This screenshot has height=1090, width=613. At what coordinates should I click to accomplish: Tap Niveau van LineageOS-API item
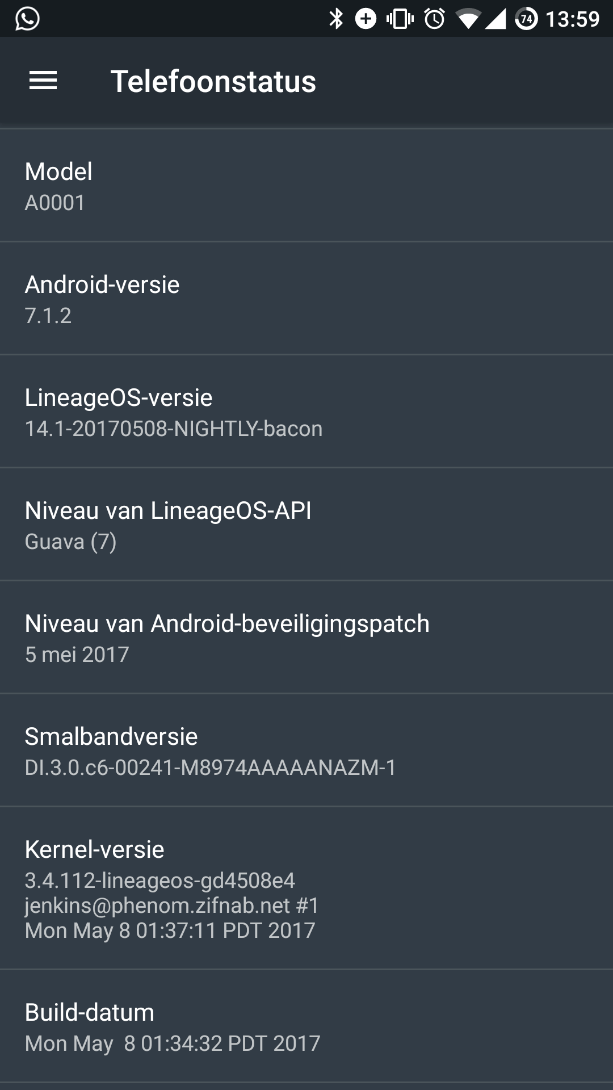(306, 525)
